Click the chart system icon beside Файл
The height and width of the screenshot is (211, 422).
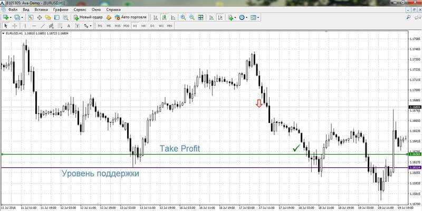click(x=3, y=9)
